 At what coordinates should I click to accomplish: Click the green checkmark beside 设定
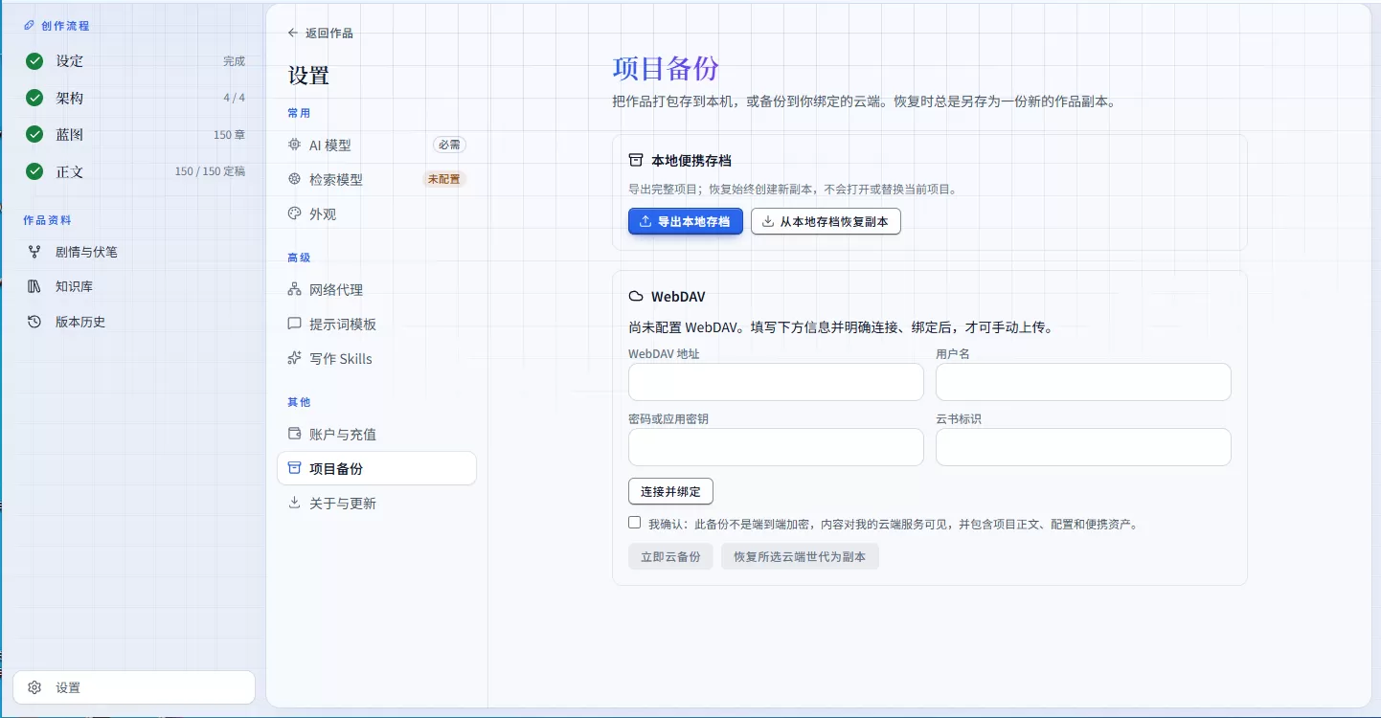34,61
